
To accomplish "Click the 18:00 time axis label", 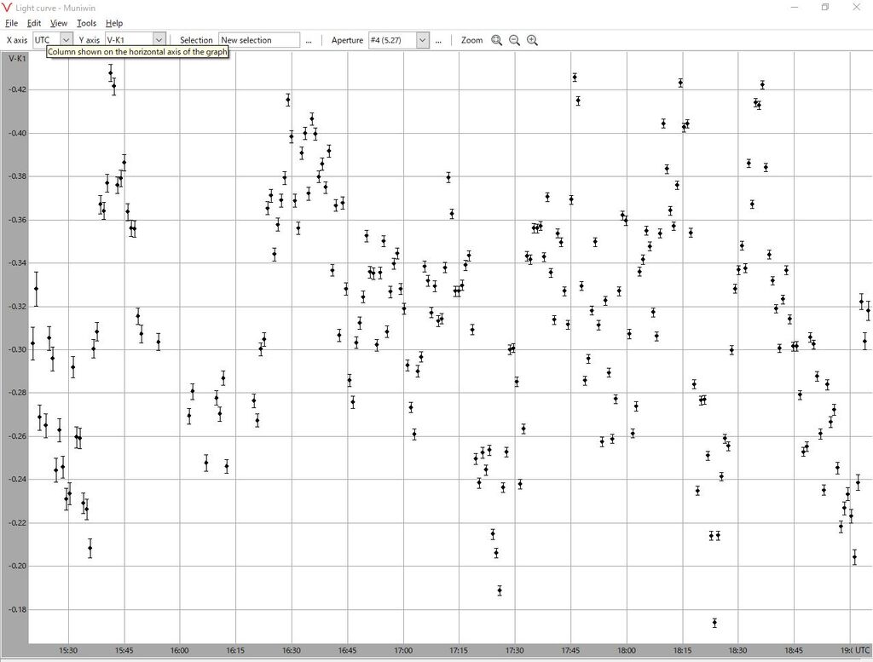I will [627, 650].
